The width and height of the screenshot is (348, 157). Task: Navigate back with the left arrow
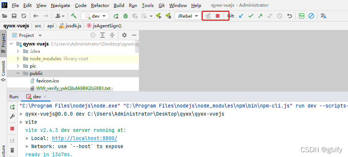tap(36, 16)
